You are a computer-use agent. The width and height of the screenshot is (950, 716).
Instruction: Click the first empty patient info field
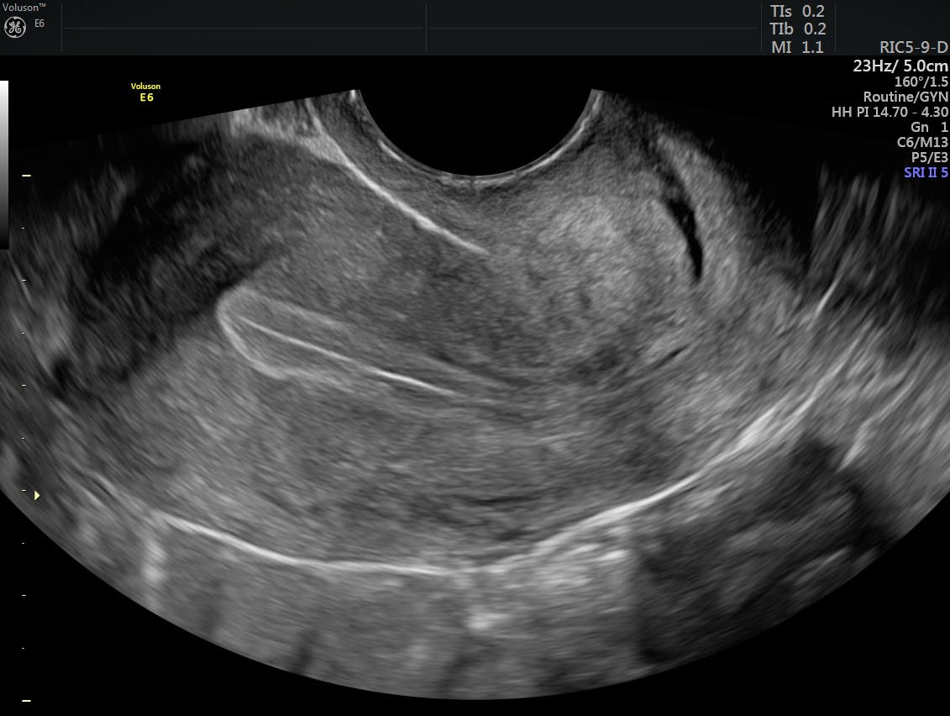click(x=244, y=28)
